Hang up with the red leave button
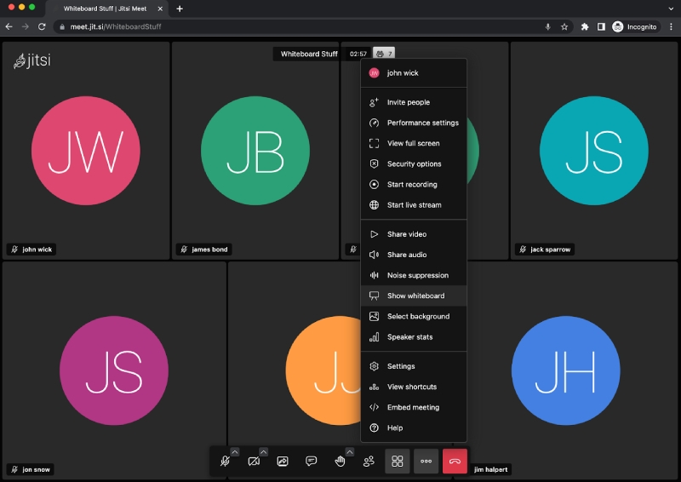 tap(455, 462)
